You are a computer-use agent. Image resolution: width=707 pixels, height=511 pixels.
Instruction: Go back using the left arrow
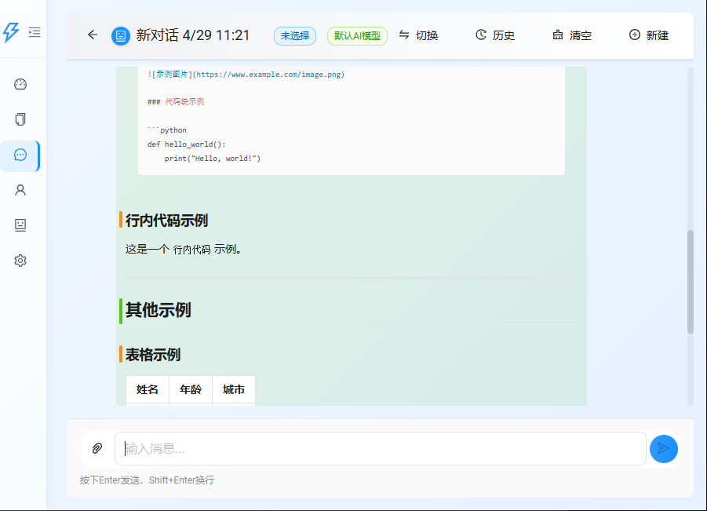point(93,35)
